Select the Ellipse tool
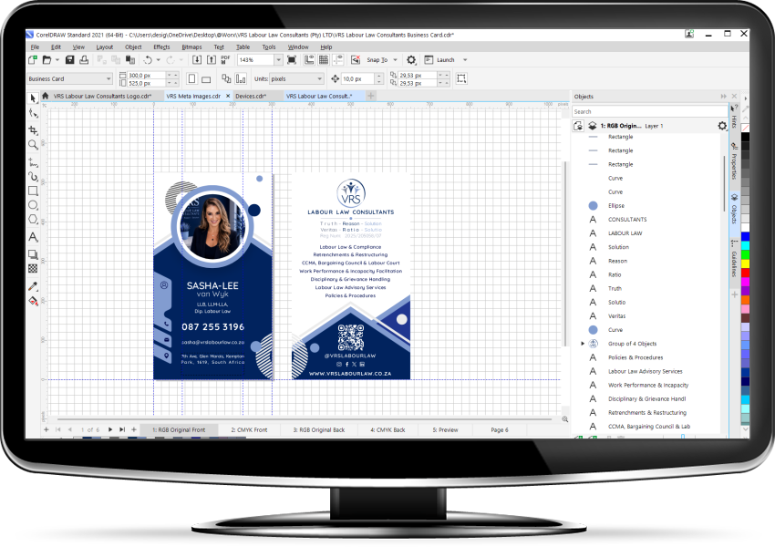 point(33,205)
